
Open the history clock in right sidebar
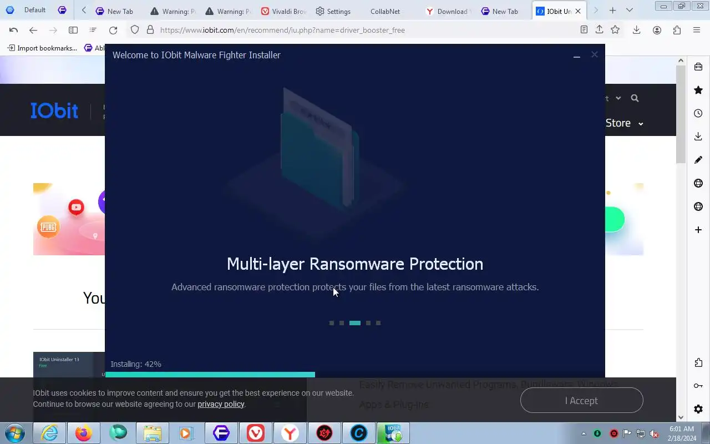[698, 113]
